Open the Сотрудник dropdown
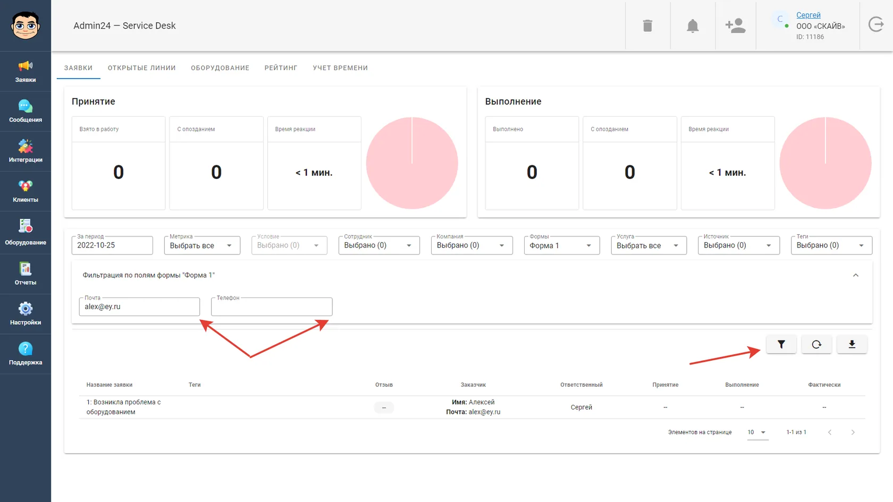 tap(379, 245)
